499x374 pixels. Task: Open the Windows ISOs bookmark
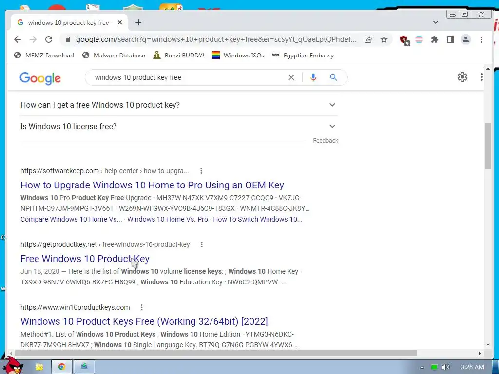coord(238,56)
